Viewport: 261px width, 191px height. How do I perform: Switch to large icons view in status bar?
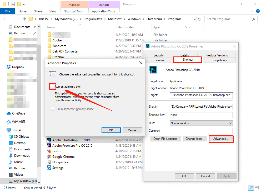click(x=257, y=188)
